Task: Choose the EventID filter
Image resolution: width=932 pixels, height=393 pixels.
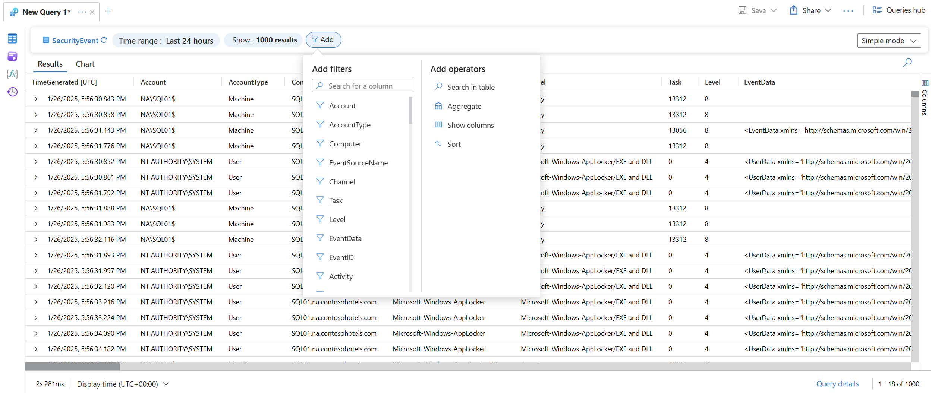Action: coord(341,257)
